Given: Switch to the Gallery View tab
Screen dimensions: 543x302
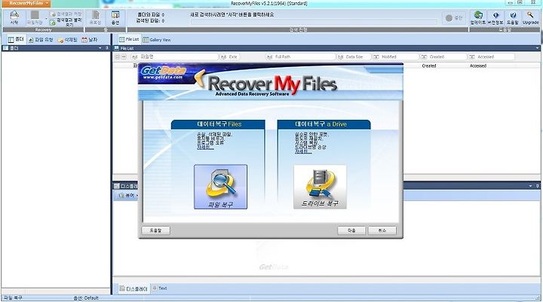Looking at the screenshot, I should click(x=157, y=40).
